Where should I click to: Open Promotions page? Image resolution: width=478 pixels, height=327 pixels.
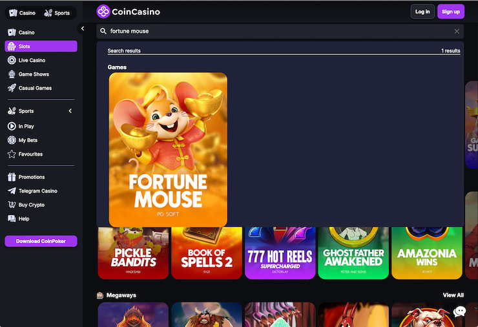click(41, 177)
